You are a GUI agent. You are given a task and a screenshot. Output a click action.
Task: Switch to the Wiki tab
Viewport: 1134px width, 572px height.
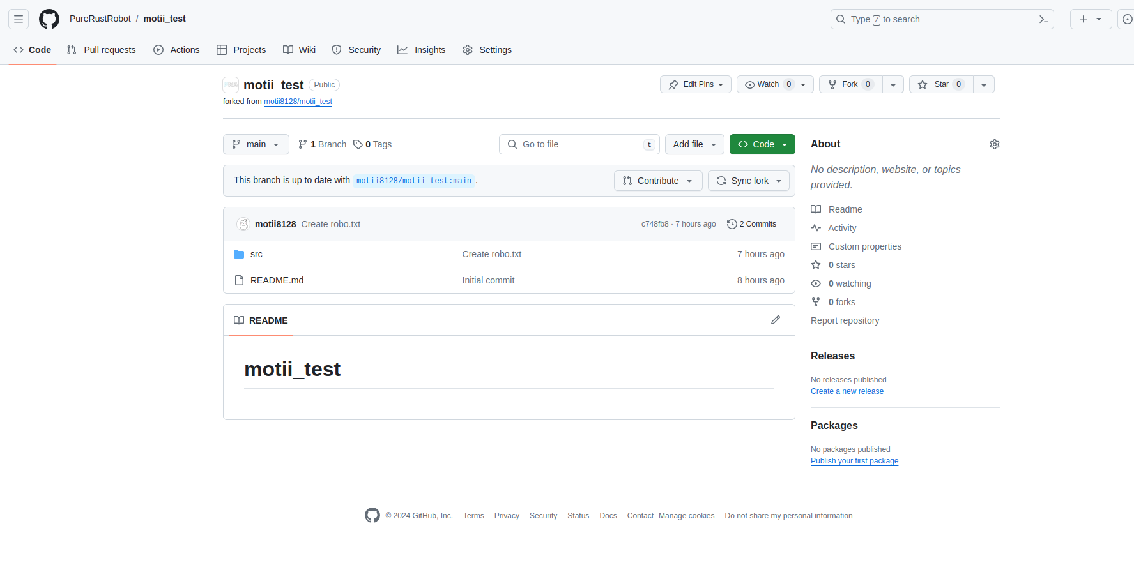coord(300,50)
